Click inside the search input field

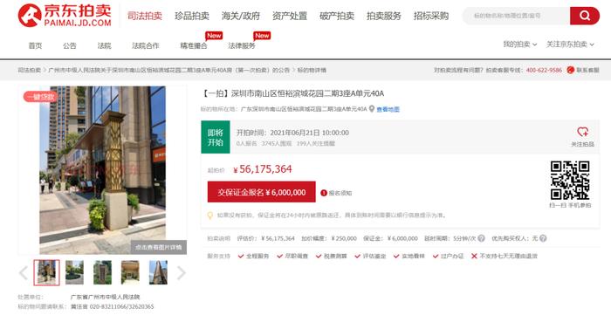tap(517, 16)
